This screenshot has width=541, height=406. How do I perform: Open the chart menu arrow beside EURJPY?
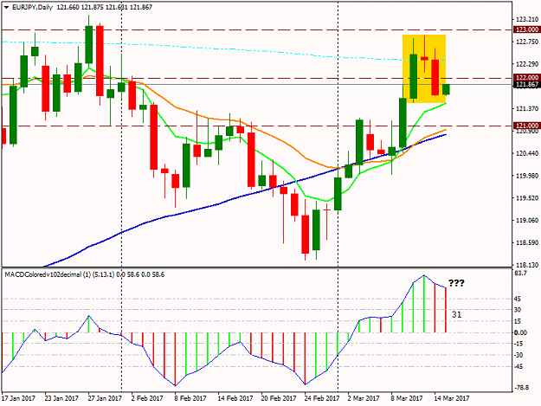point(7,7)
